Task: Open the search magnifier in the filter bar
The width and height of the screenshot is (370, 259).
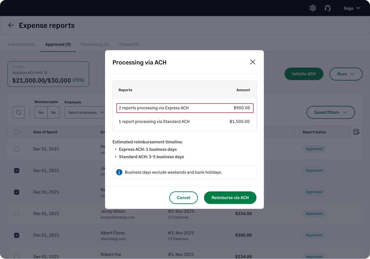Action: click(x=18, y=112)
